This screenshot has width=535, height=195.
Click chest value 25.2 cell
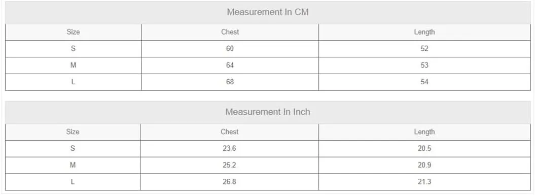[x=229, y=165]
